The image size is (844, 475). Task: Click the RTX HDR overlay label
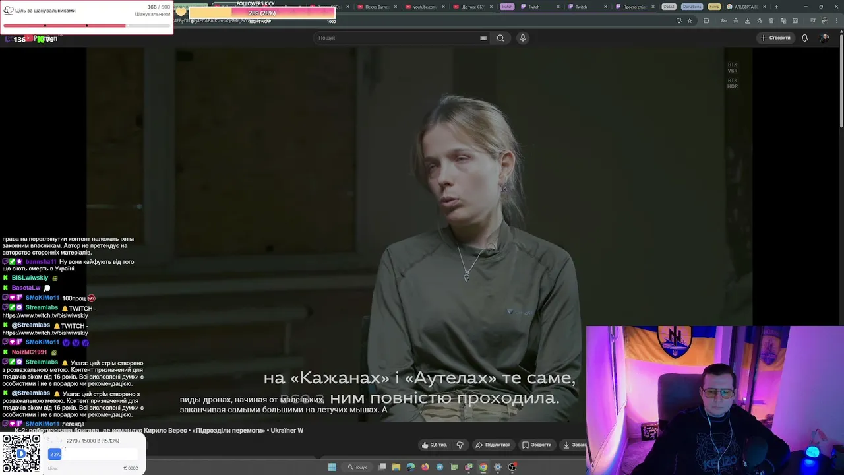[733, 83]
